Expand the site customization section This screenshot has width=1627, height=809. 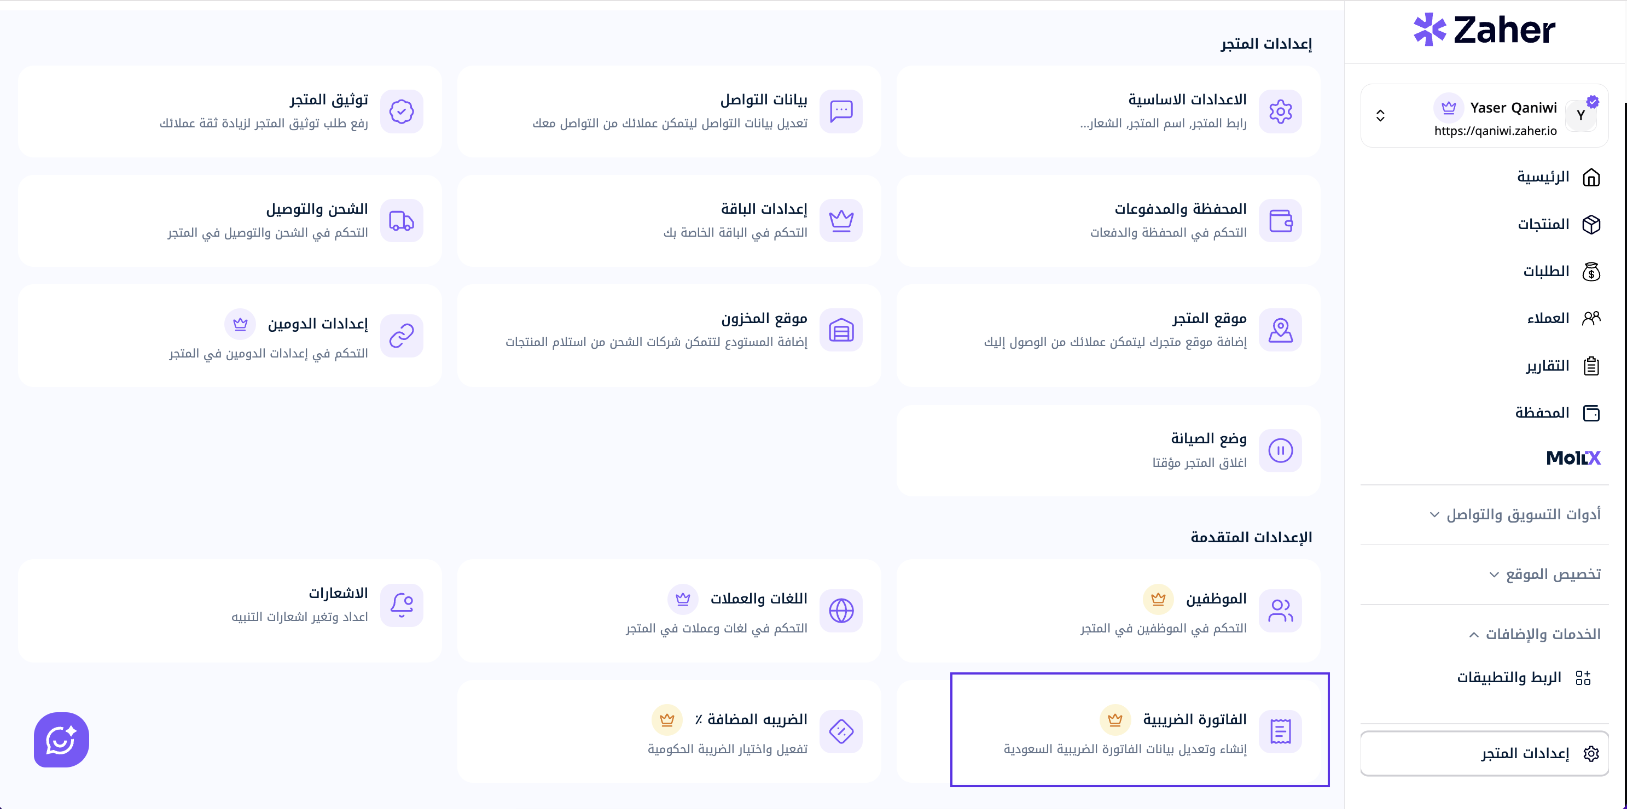[1544, 574]
